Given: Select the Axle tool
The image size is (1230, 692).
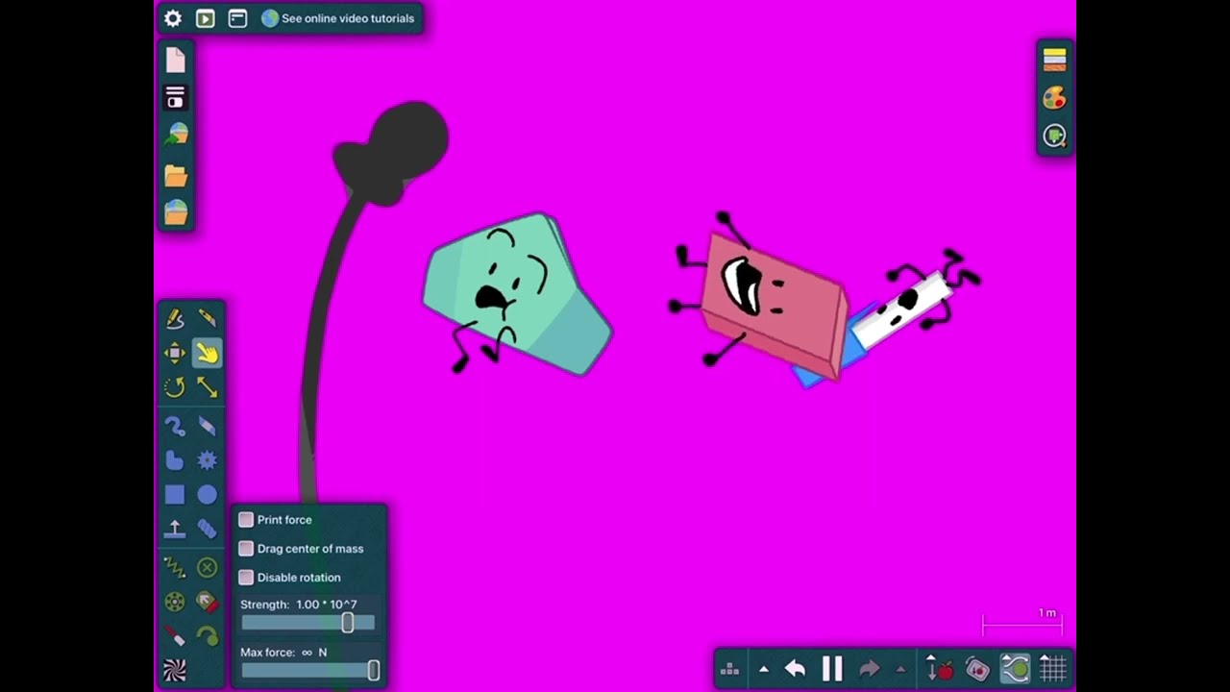Looking at the screenshot, I should pos(175,602).
